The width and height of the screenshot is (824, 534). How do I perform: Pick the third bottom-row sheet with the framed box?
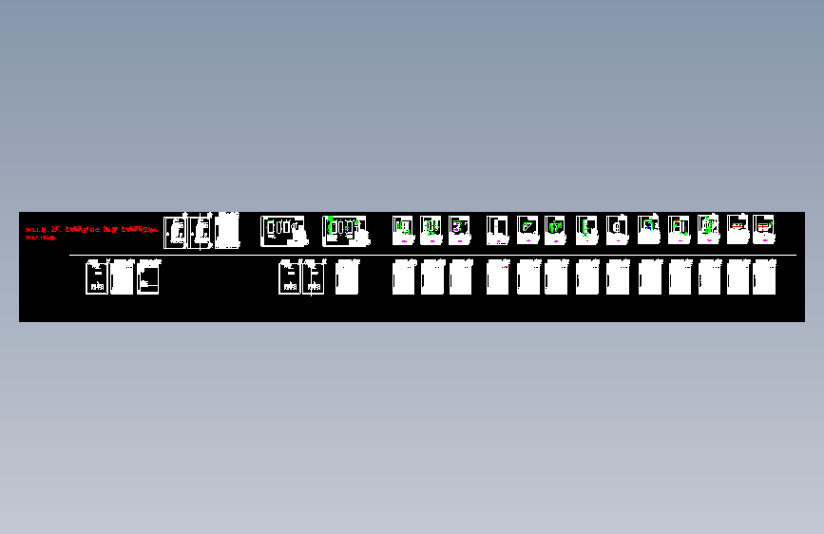pyautogui.click(x=148, y=277)
